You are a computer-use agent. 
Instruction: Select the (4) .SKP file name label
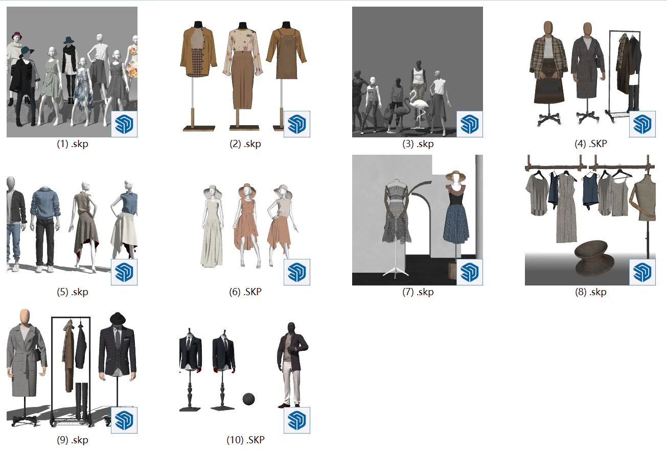[591, 144]
